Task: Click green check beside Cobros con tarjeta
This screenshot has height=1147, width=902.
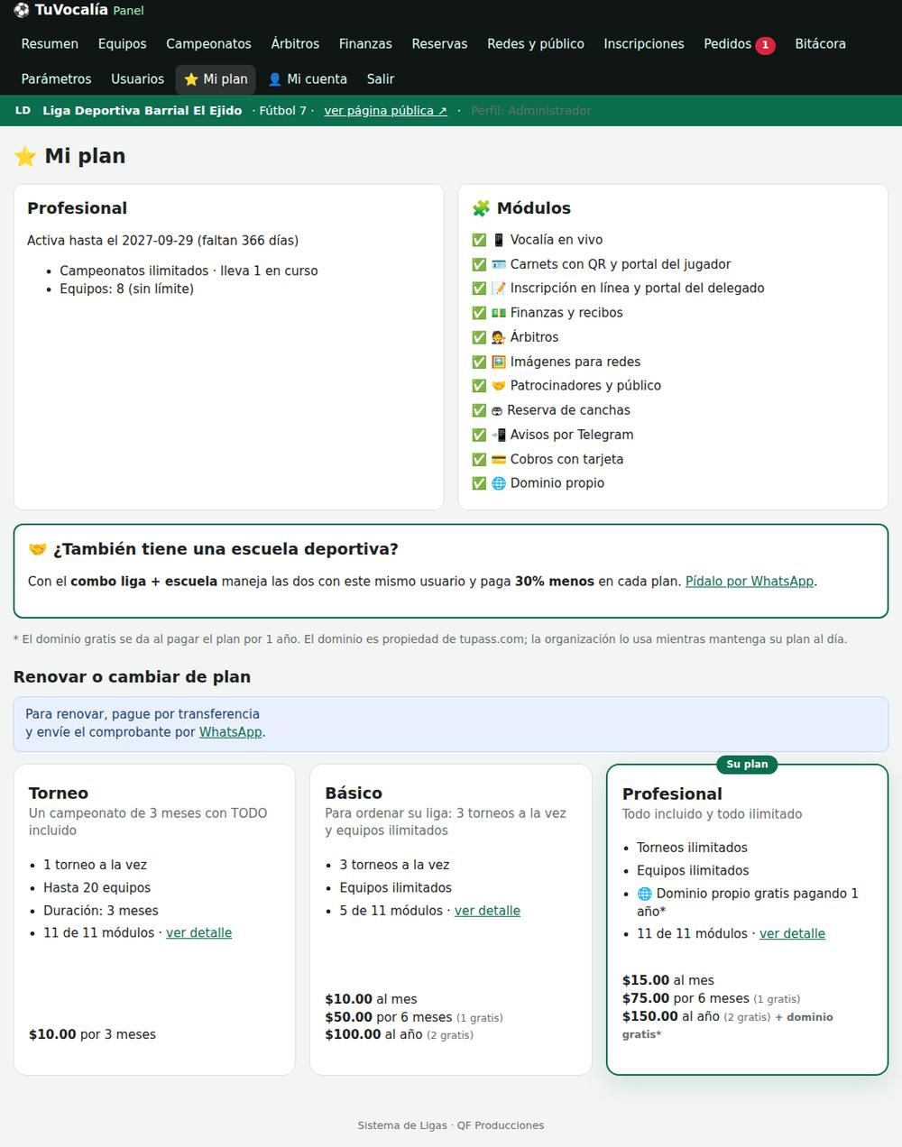Action: (479, 459)
